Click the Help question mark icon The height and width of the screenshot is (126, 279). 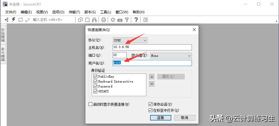(x=136, y=20)
